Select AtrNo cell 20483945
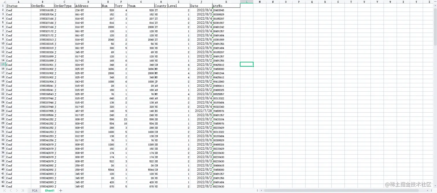 pyautogui.click(x=226, y=10)
